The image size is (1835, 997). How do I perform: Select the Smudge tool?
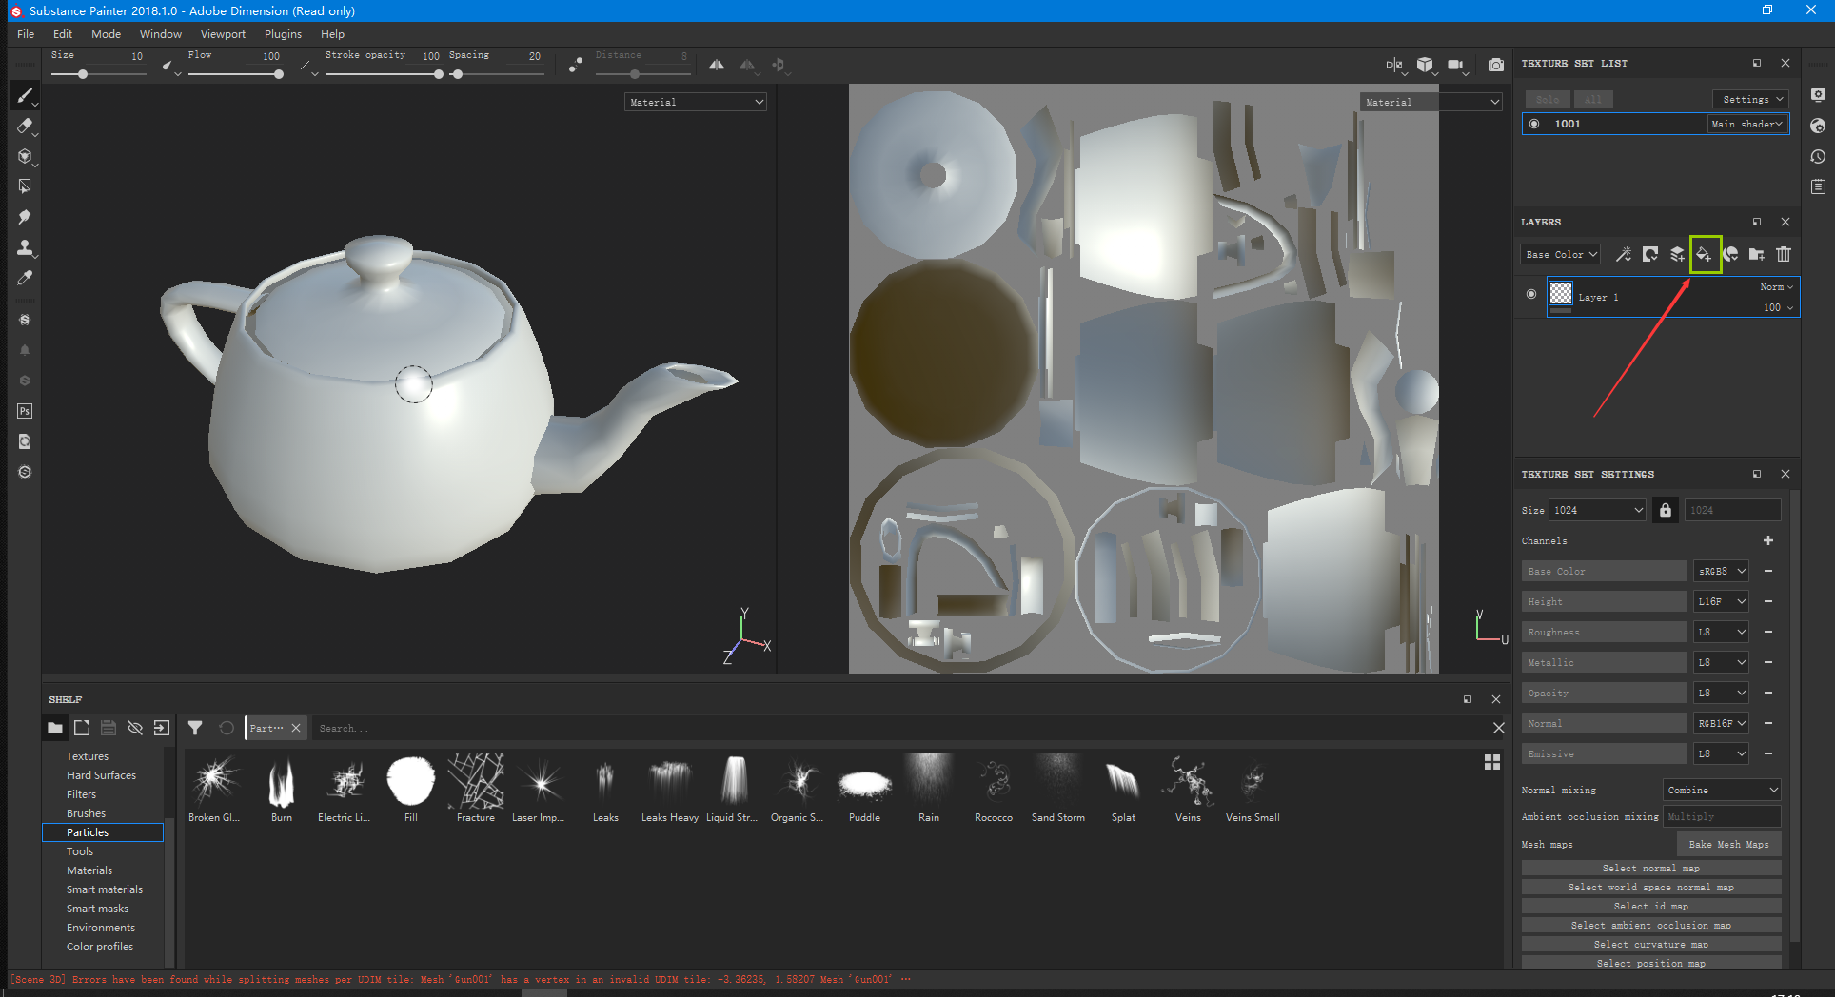click(x=25, y=217)
